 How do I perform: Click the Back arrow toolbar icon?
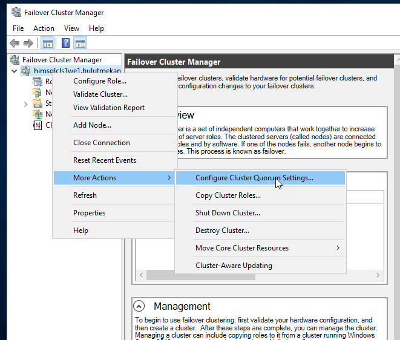pos(15,43)
